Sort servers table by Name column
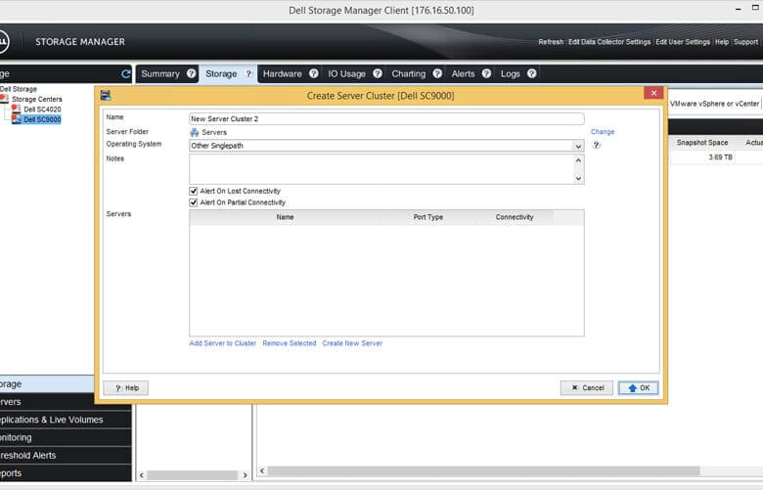 (286, 217)
